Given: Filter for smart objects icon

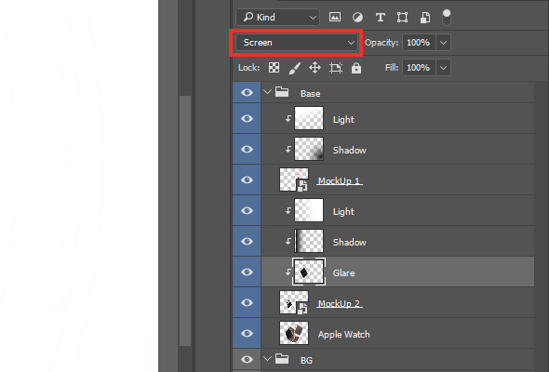Looking at the screenshot, I should coord(425,17).
